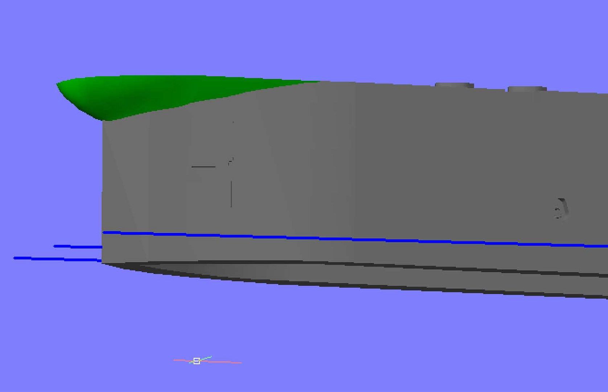Click the small dark fitting on hull side
The width and height of the screenshot is (608, 392).
pyautogui.click(x=560, y=209)
